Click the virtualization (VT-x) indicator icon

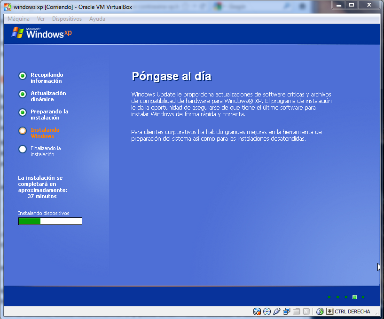click(306, 311)
